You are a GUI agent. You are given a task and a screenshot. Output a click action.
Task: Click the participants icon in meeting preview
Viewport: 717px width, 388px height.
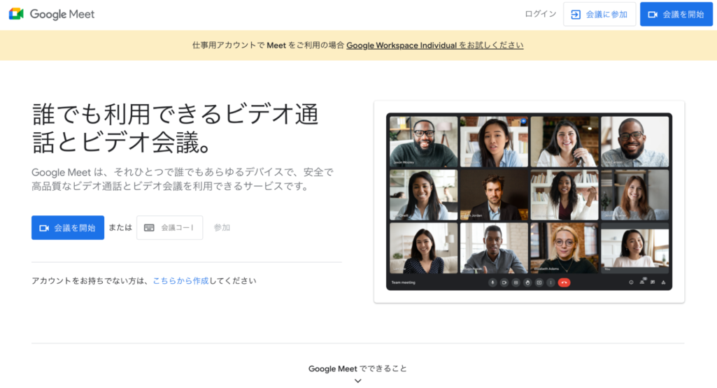tap(642, 282)
